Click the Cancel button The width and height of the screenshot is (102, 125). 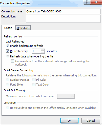pos(91,121)
